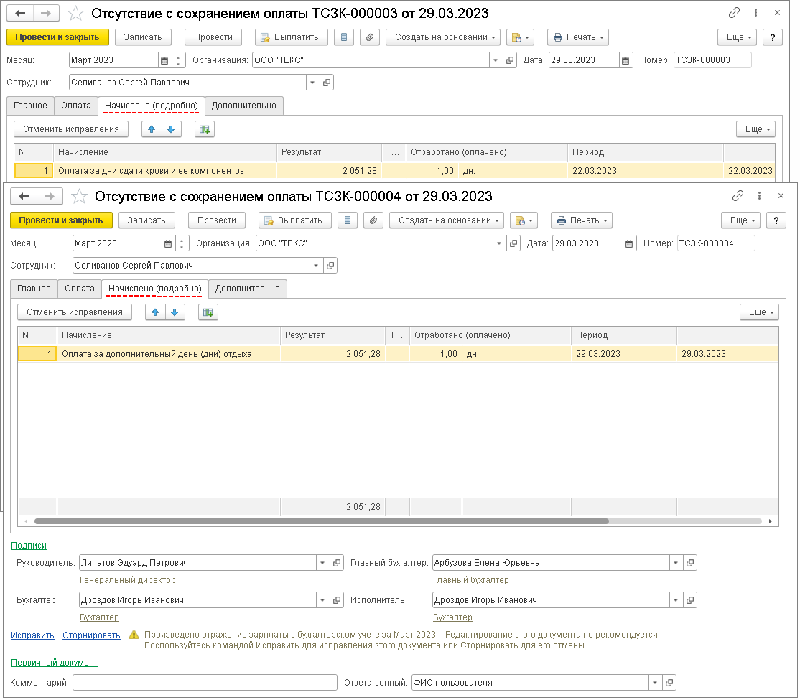This screenshot has width=800, height=700.
Task: Open Дополнительно tab in ТСЗК-000003
Action: (244, 105)
